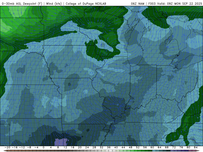Screen dimensions: 203x152
Task: Click the '0-30mb AGL Dewpoint (F)' title text
Action: point(22,4)
